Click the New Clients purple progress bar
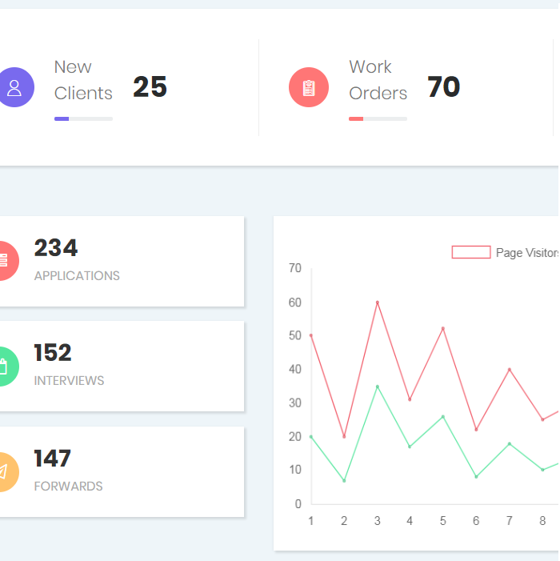The height and width of the screenshot is (561, 560). click(83, 118)
